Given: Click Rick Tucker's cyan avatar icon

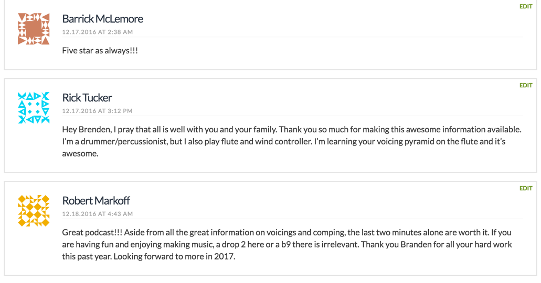Looking at the screenshot, I should pyautogui.click(x=34, y=108).
